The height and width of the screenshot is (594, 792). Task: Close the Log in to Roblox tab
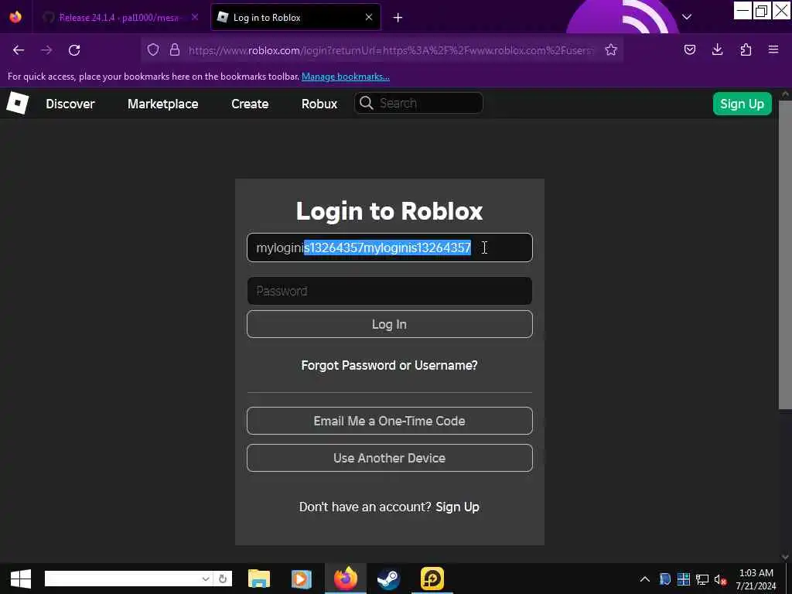369,17
